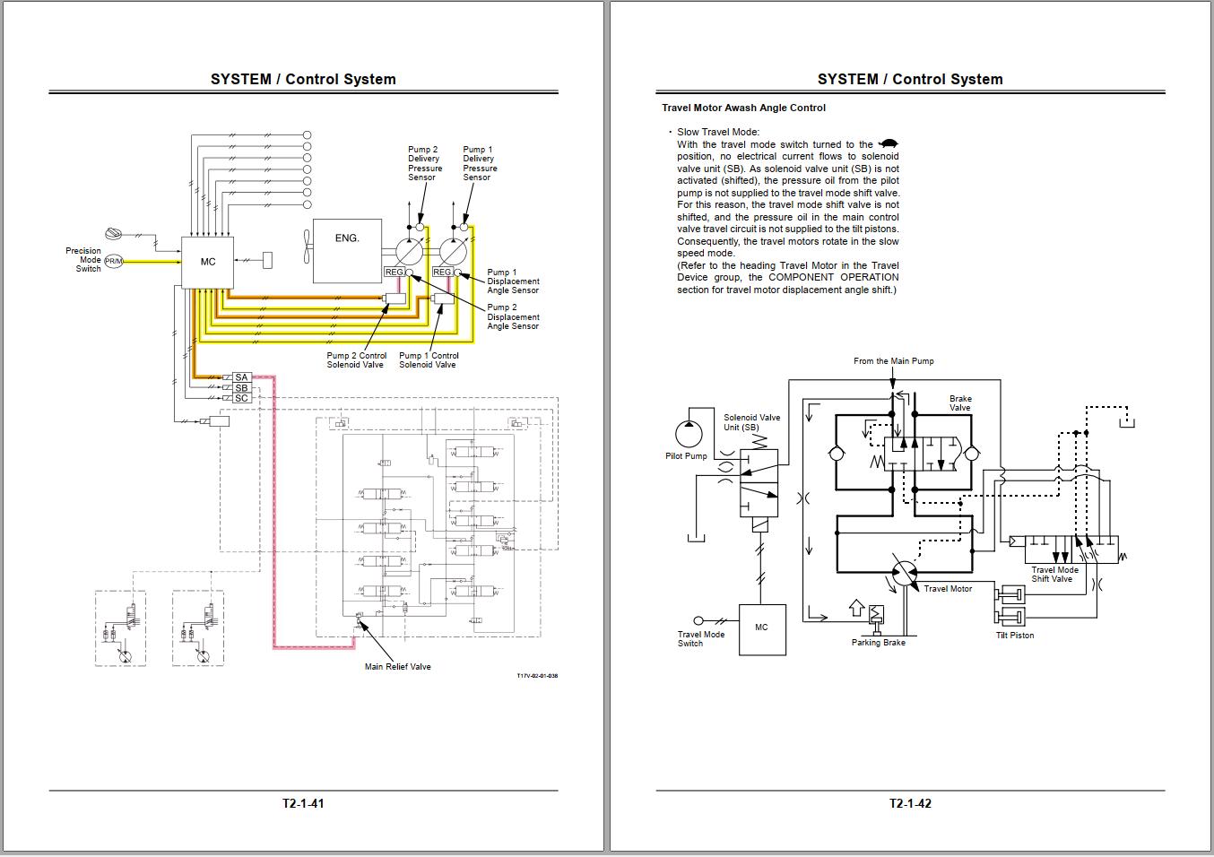Click the Pilot Pump circle symbol
This screenshot has height=857, width=1214.
click(689, 432)
